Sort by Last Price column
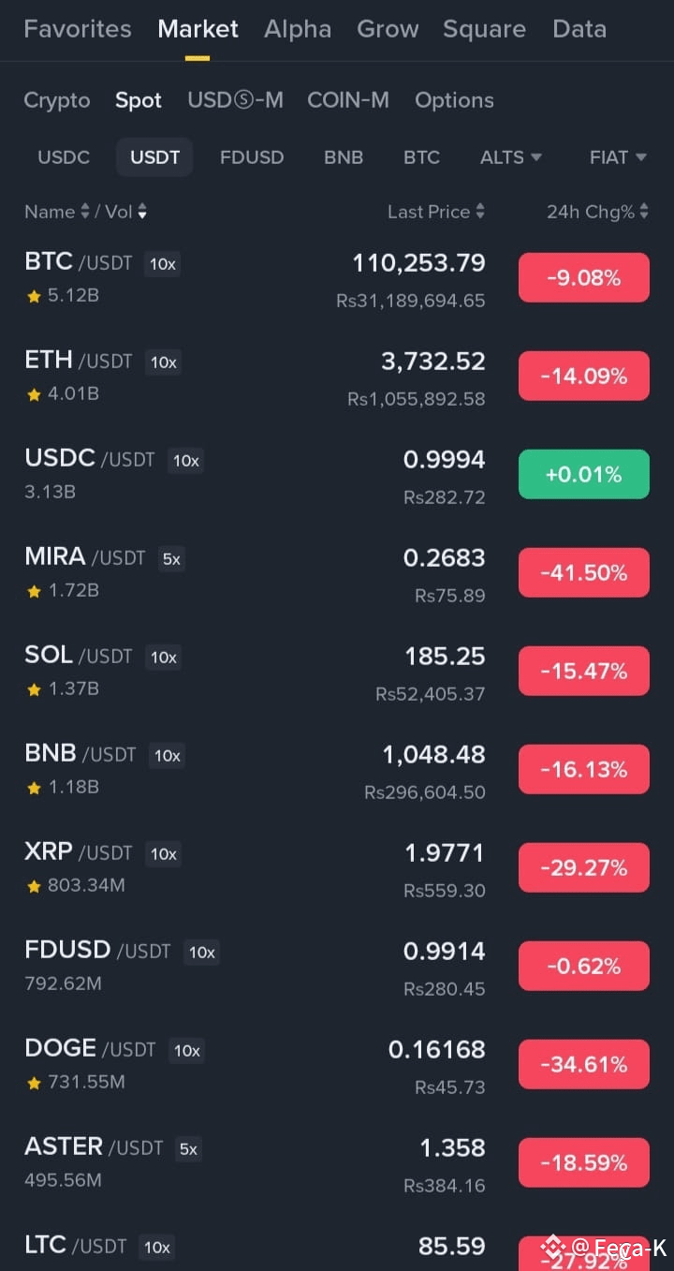674x1271 pixels. pyautogui.click(x=436, y=212)
